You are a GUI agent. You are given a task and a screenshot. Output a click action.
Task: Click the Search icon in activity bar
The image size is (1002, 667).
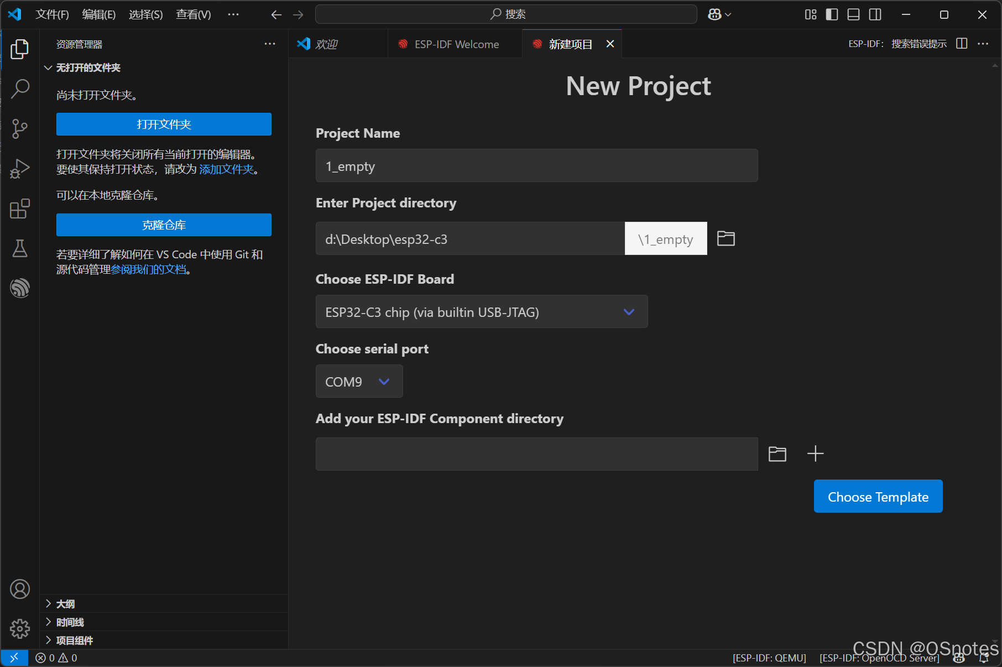(20, 88)
